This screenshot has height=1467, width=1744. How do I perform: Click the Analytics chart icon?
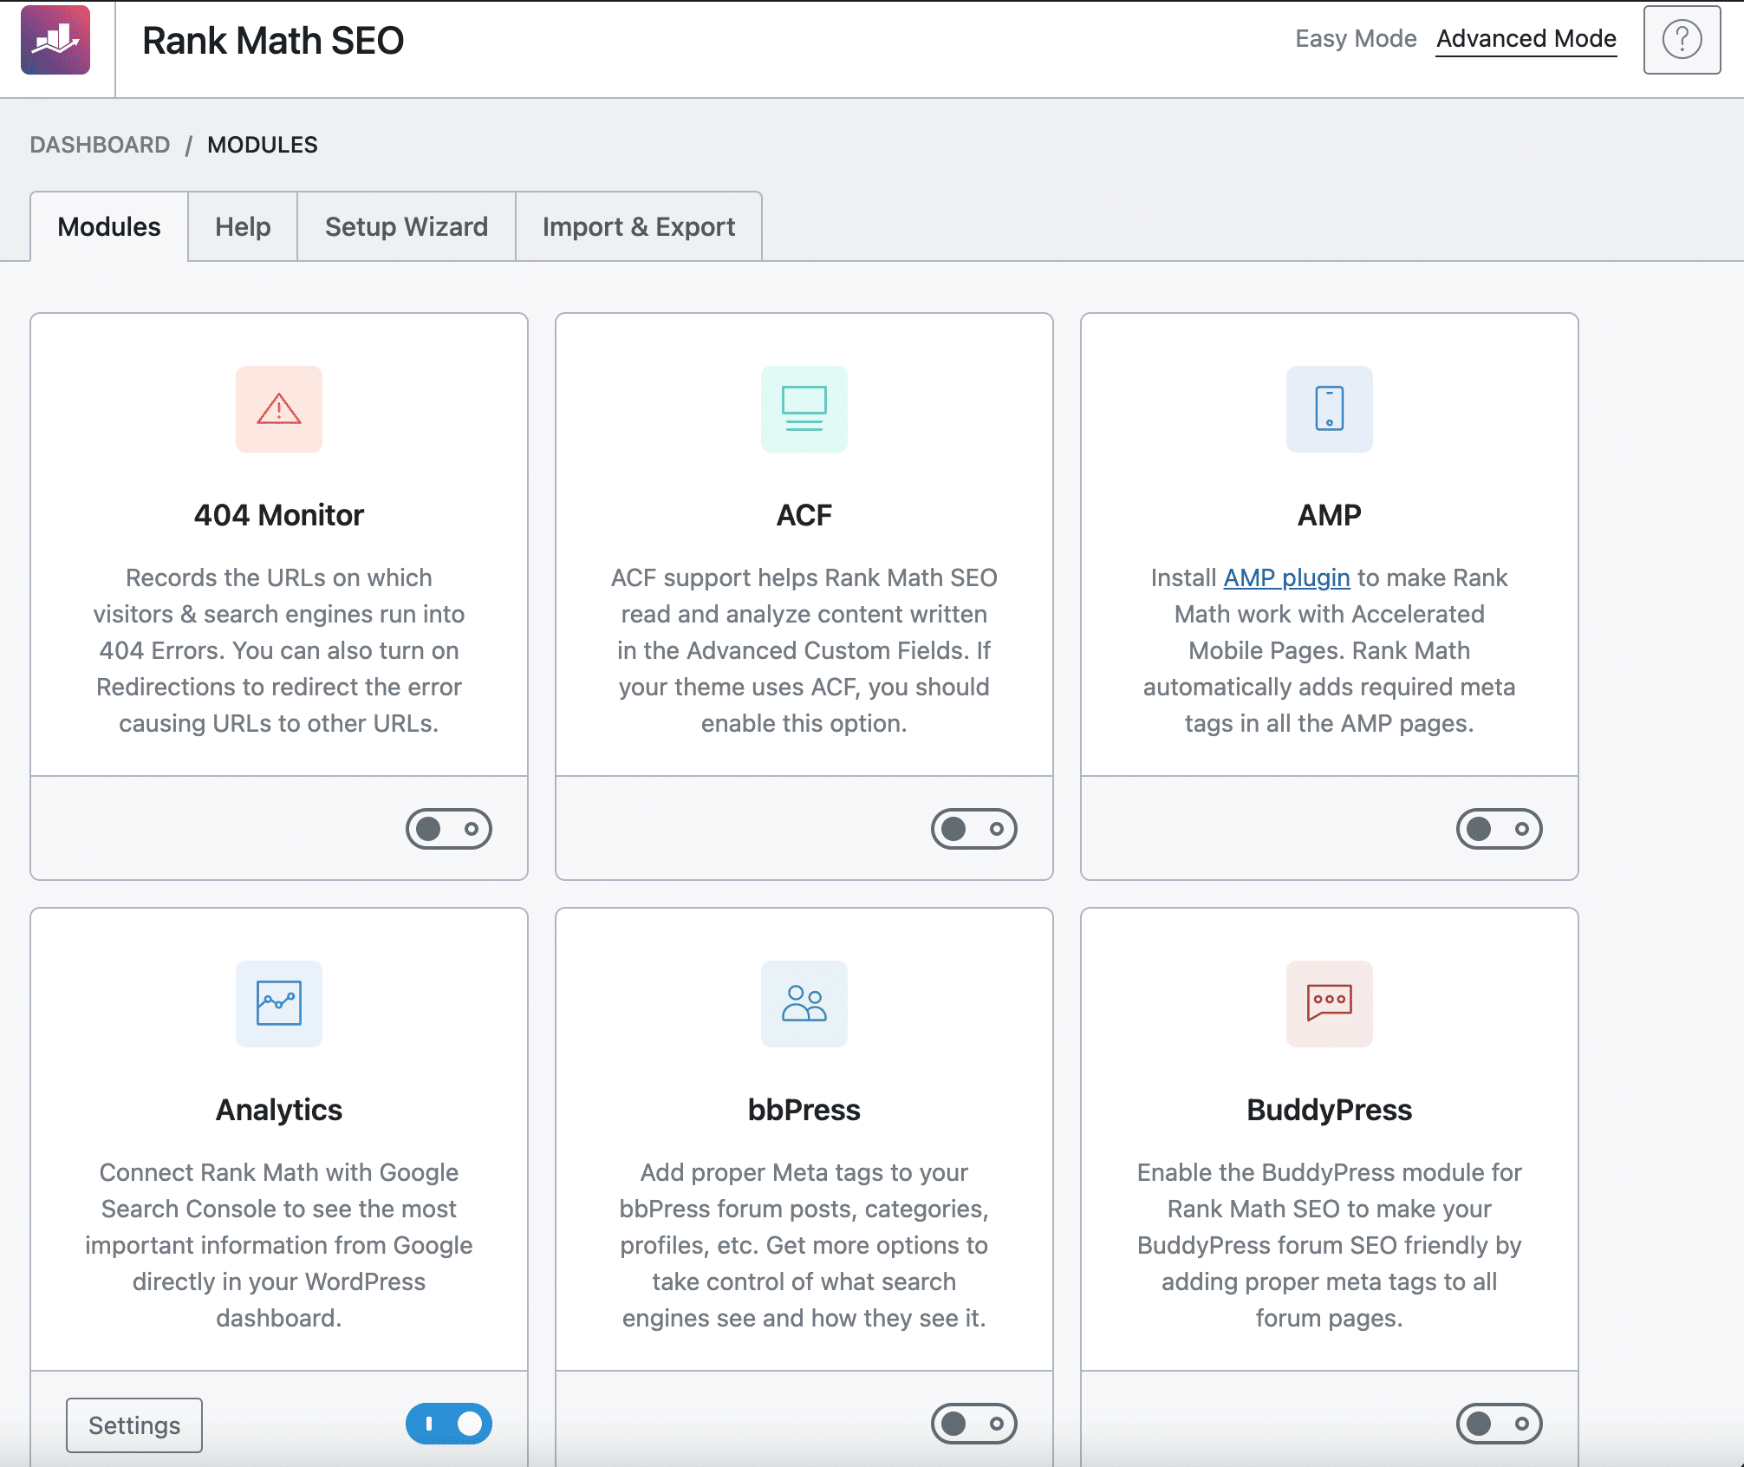(278, 1004)
